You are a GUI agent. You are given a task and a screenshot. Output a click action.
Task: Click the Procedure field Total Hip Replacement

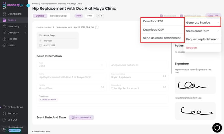[x=139, y=87]
